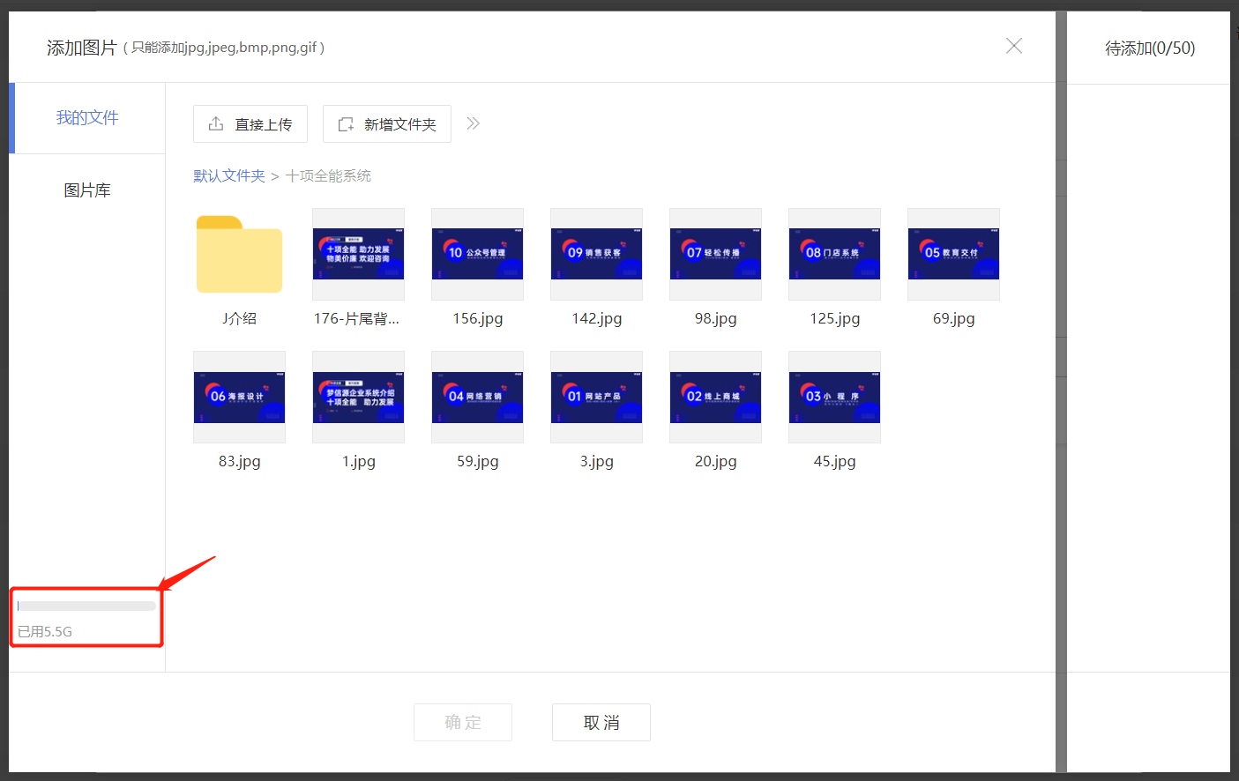The image size is (1239, 781).
Task: Select the 45.jpg image thumbnail
Action: tap(834, 398)
